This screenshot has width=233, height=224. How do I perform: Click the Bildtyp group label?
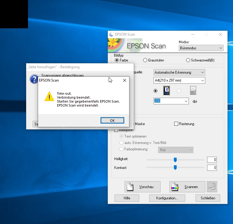(x=118, y=55)
